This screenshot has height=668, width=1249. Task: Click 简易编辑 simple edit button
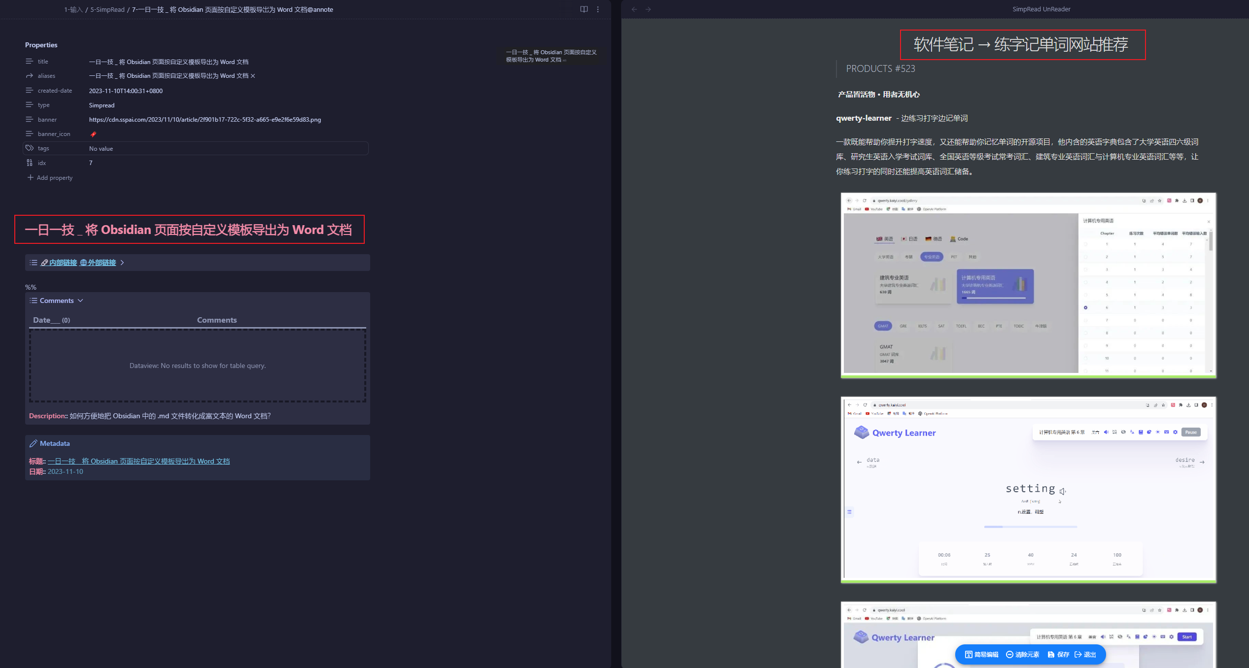coord(981,655)
